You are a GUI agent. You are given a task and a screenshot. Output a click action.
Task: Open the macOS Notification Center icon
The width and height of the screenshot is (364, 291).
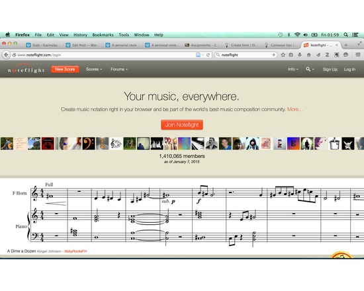click(x=355, y=35)
